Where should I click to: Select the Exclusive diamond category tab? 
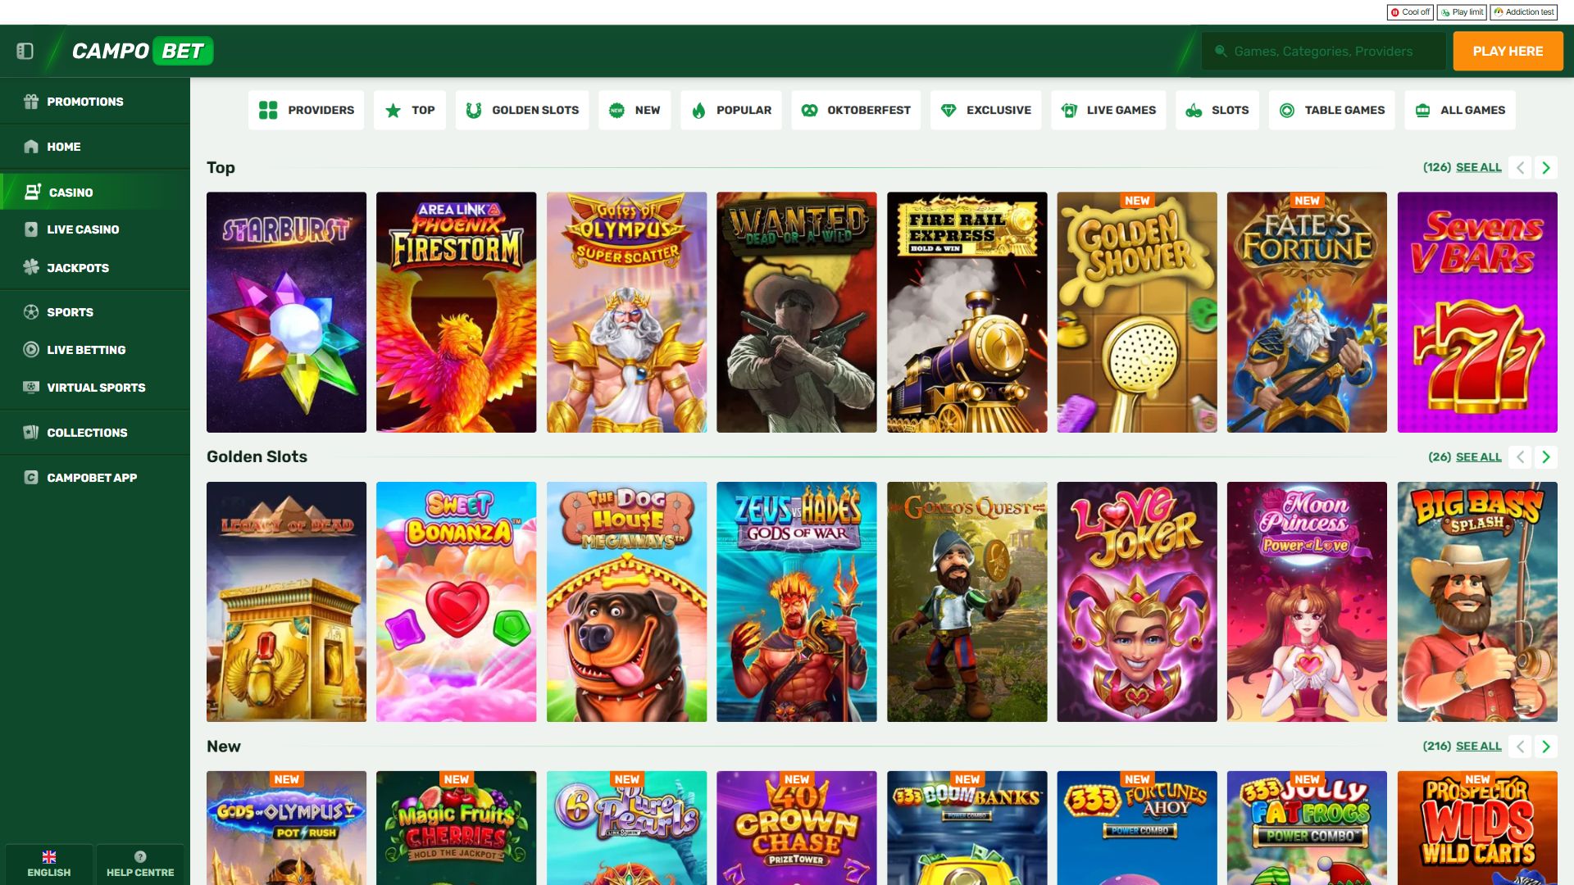985,110
